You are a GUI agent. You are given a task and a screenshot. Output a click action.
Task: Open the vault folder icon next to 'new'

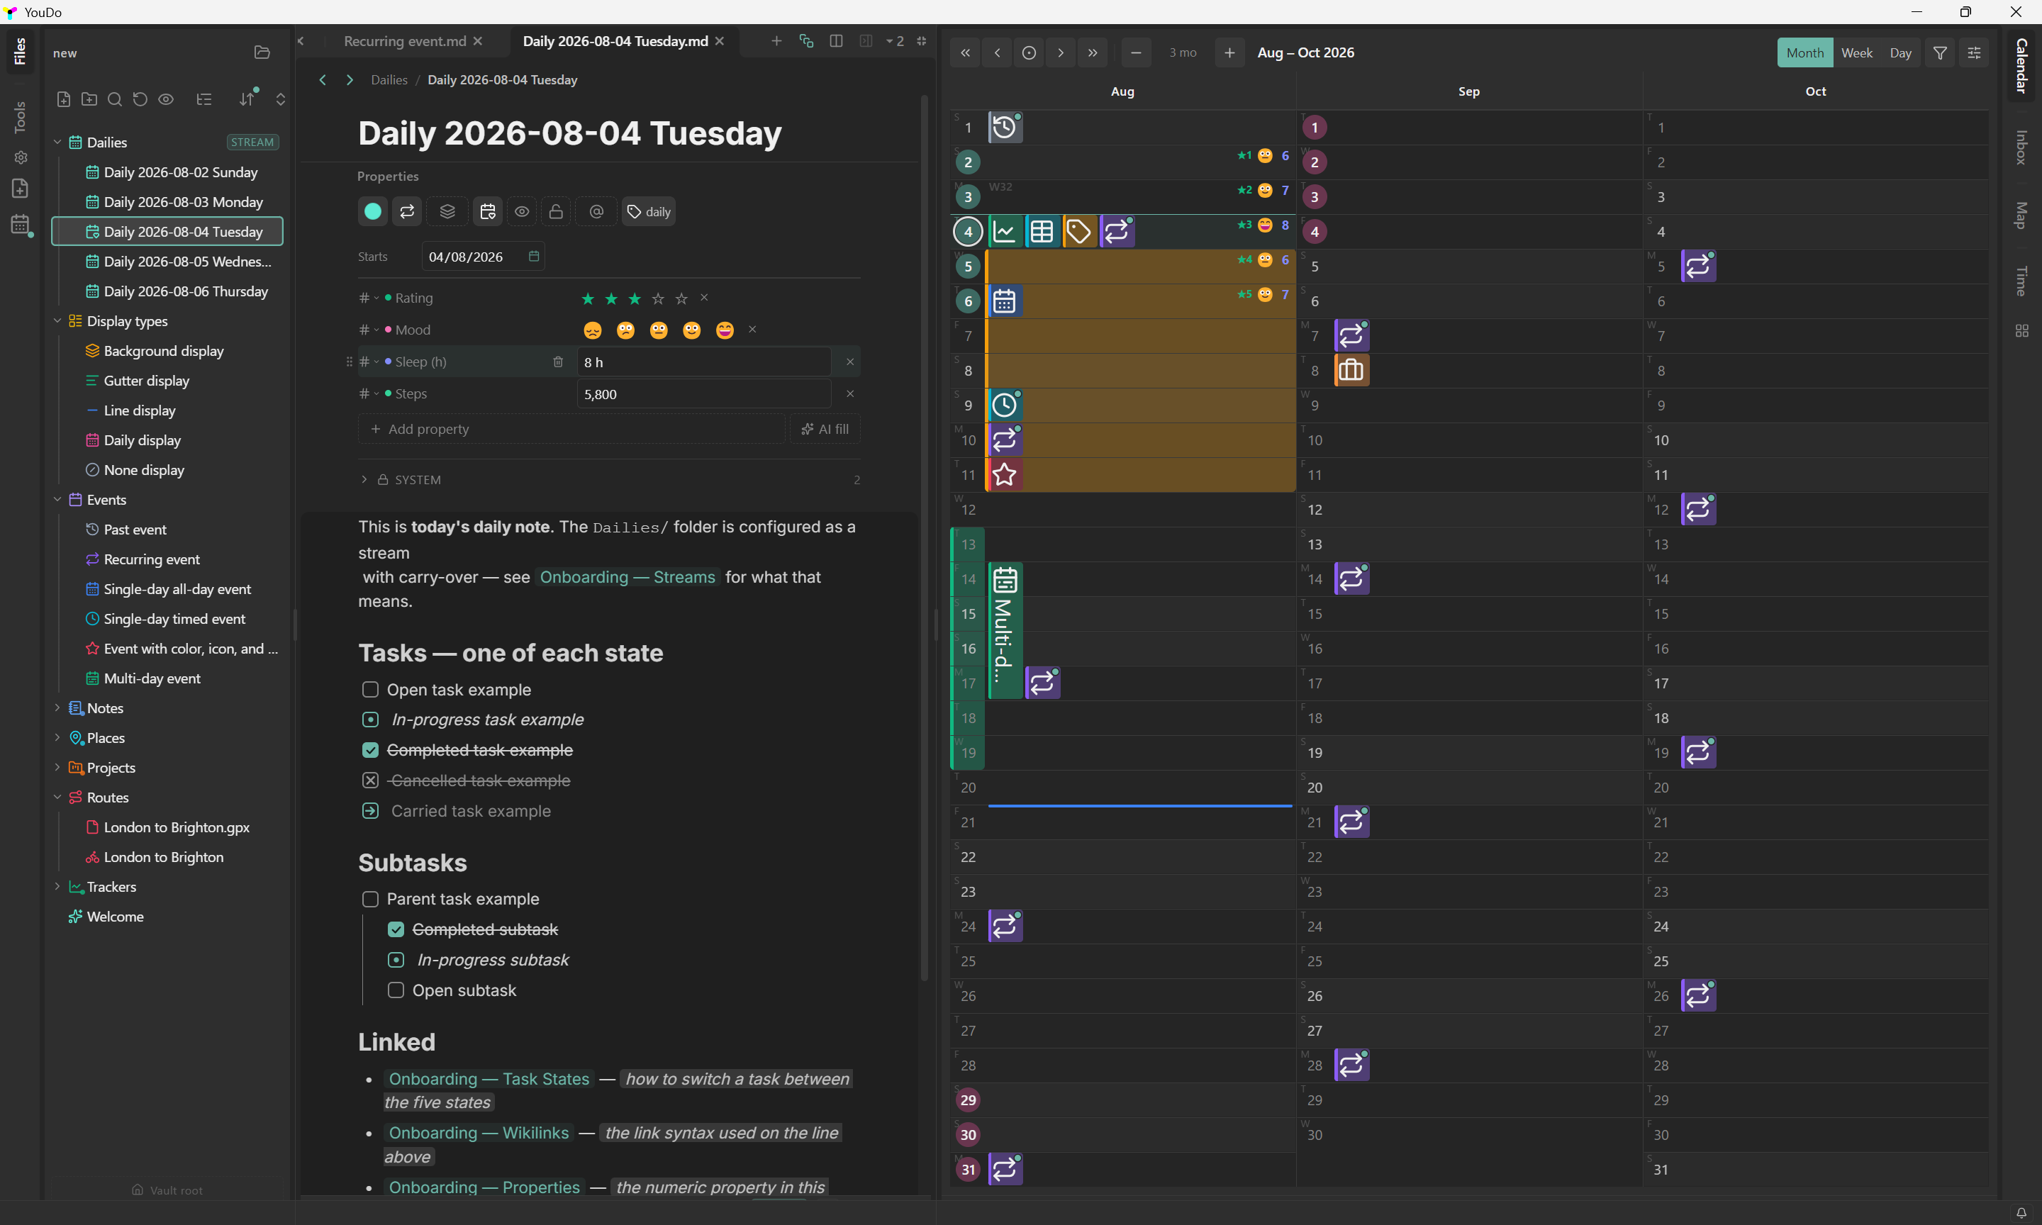click(x=262, y=53)
